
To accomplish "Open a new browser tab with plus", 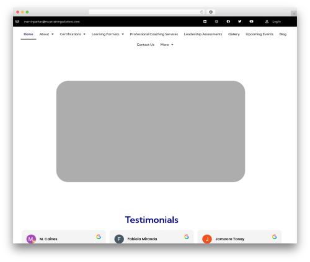I will point(294,14).
